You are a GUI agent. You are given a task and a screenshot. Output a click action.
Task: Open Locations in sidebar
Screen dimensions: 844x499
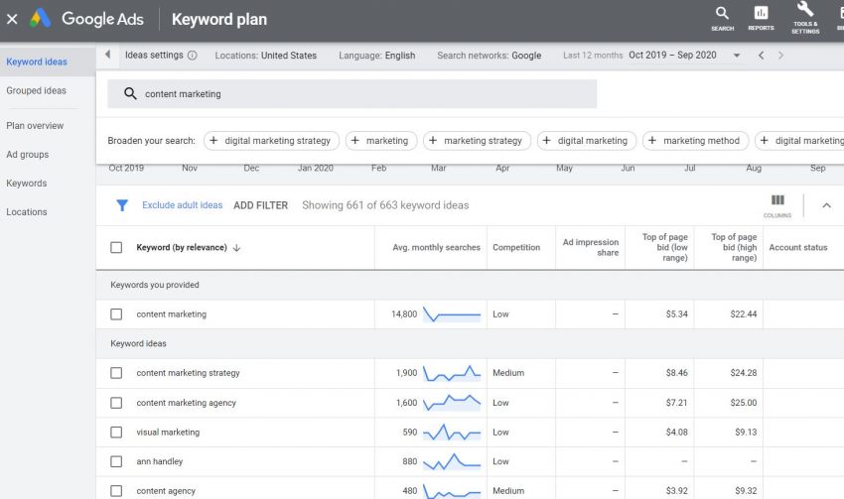click(27, 212)
